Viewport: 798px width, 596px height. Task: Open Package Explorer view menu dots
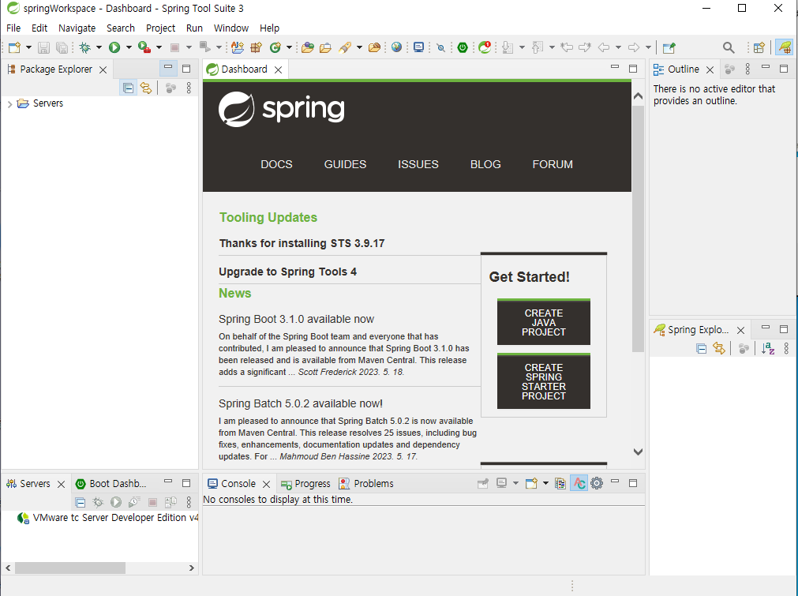click(x=189, y=88)
